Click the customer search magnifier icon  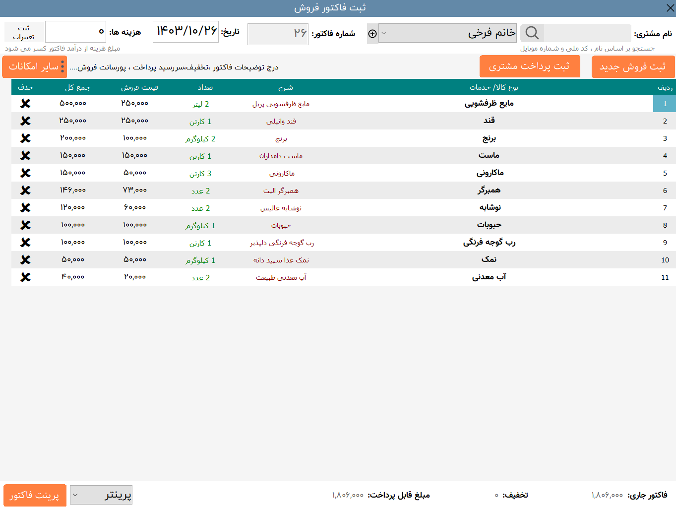532,33
